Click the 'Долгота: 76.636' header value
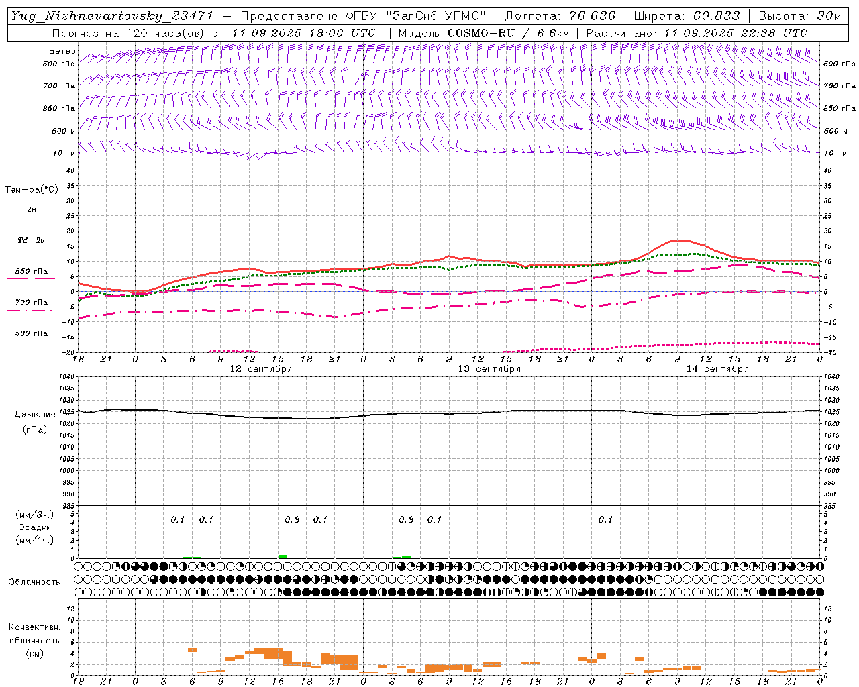The height and width of the screenshot is (687, 859). click(560, 16)
